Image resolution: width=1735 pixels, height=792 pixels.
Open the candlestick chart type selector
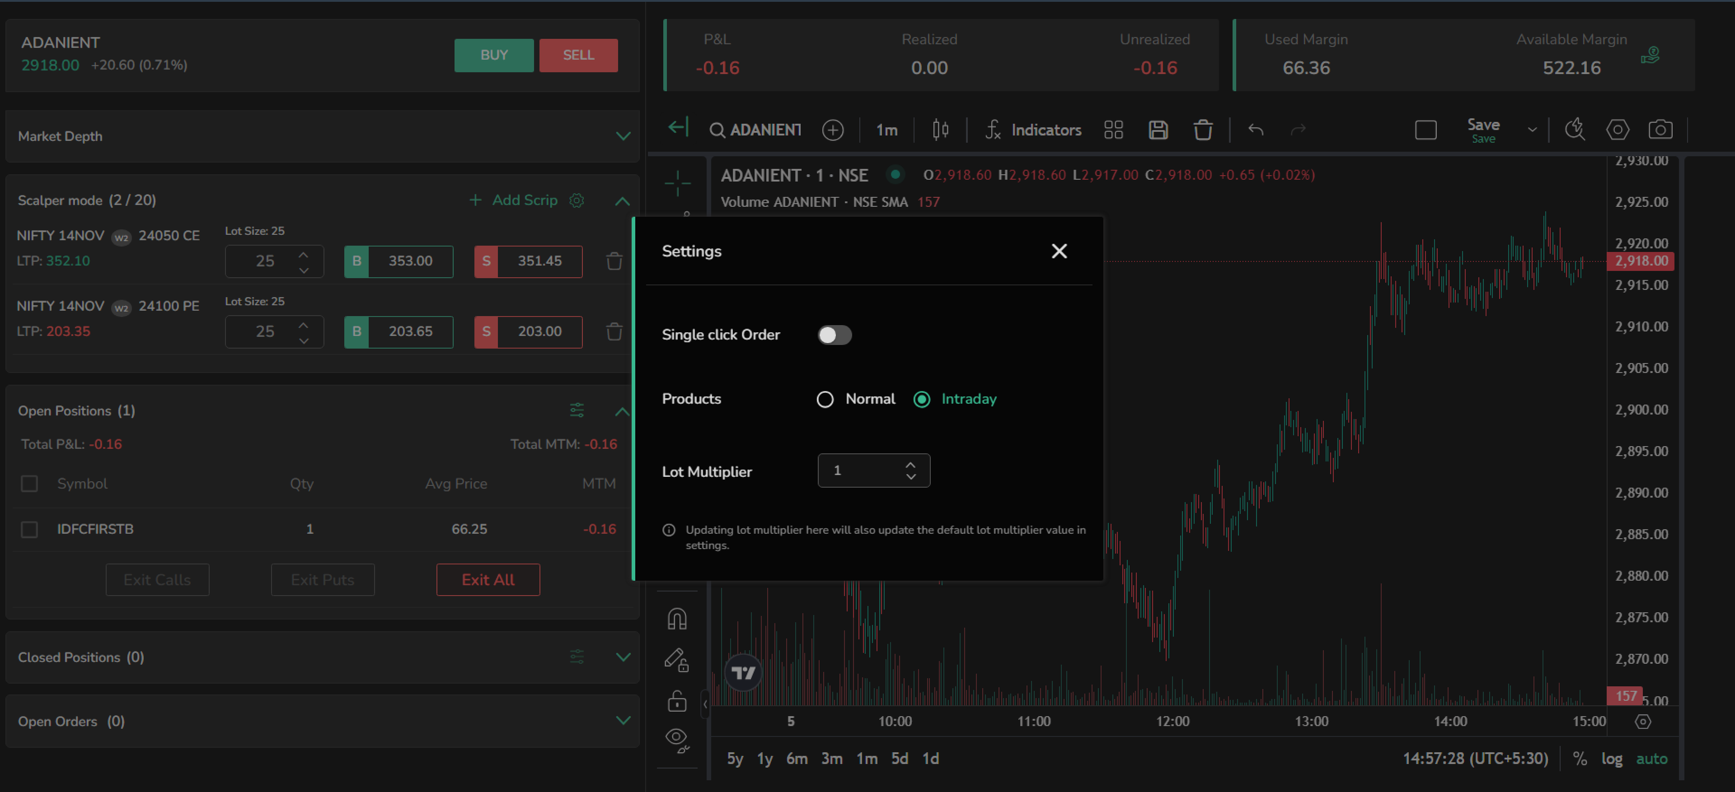pyautogui.click(x=940, y=129)
